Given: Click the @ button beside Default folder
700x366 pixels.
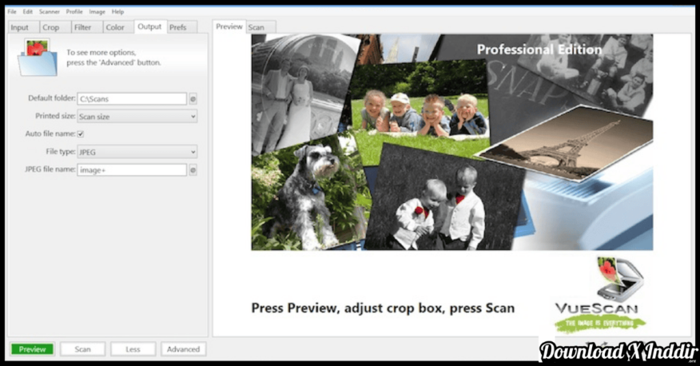Looking at the screenshot, I should [x=193, y=99].
